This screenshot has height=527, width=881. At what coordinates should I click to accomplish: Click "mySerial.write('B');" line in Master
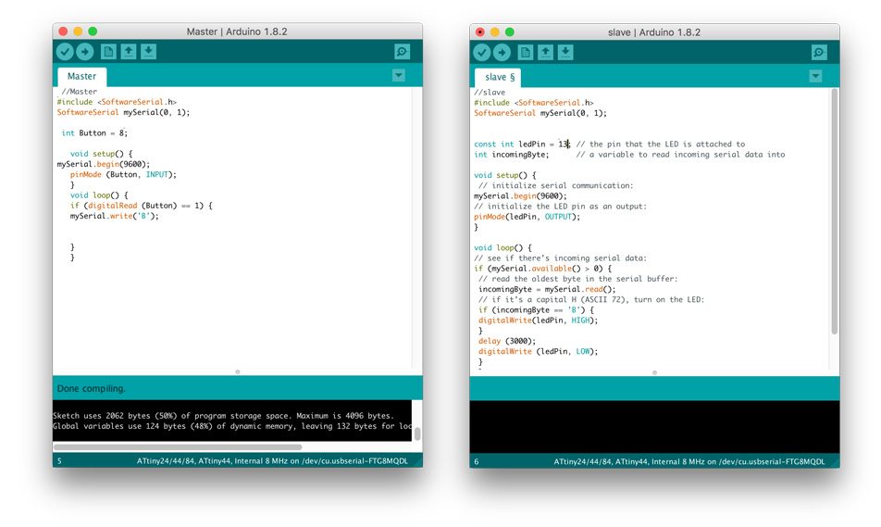click(115, 216)
